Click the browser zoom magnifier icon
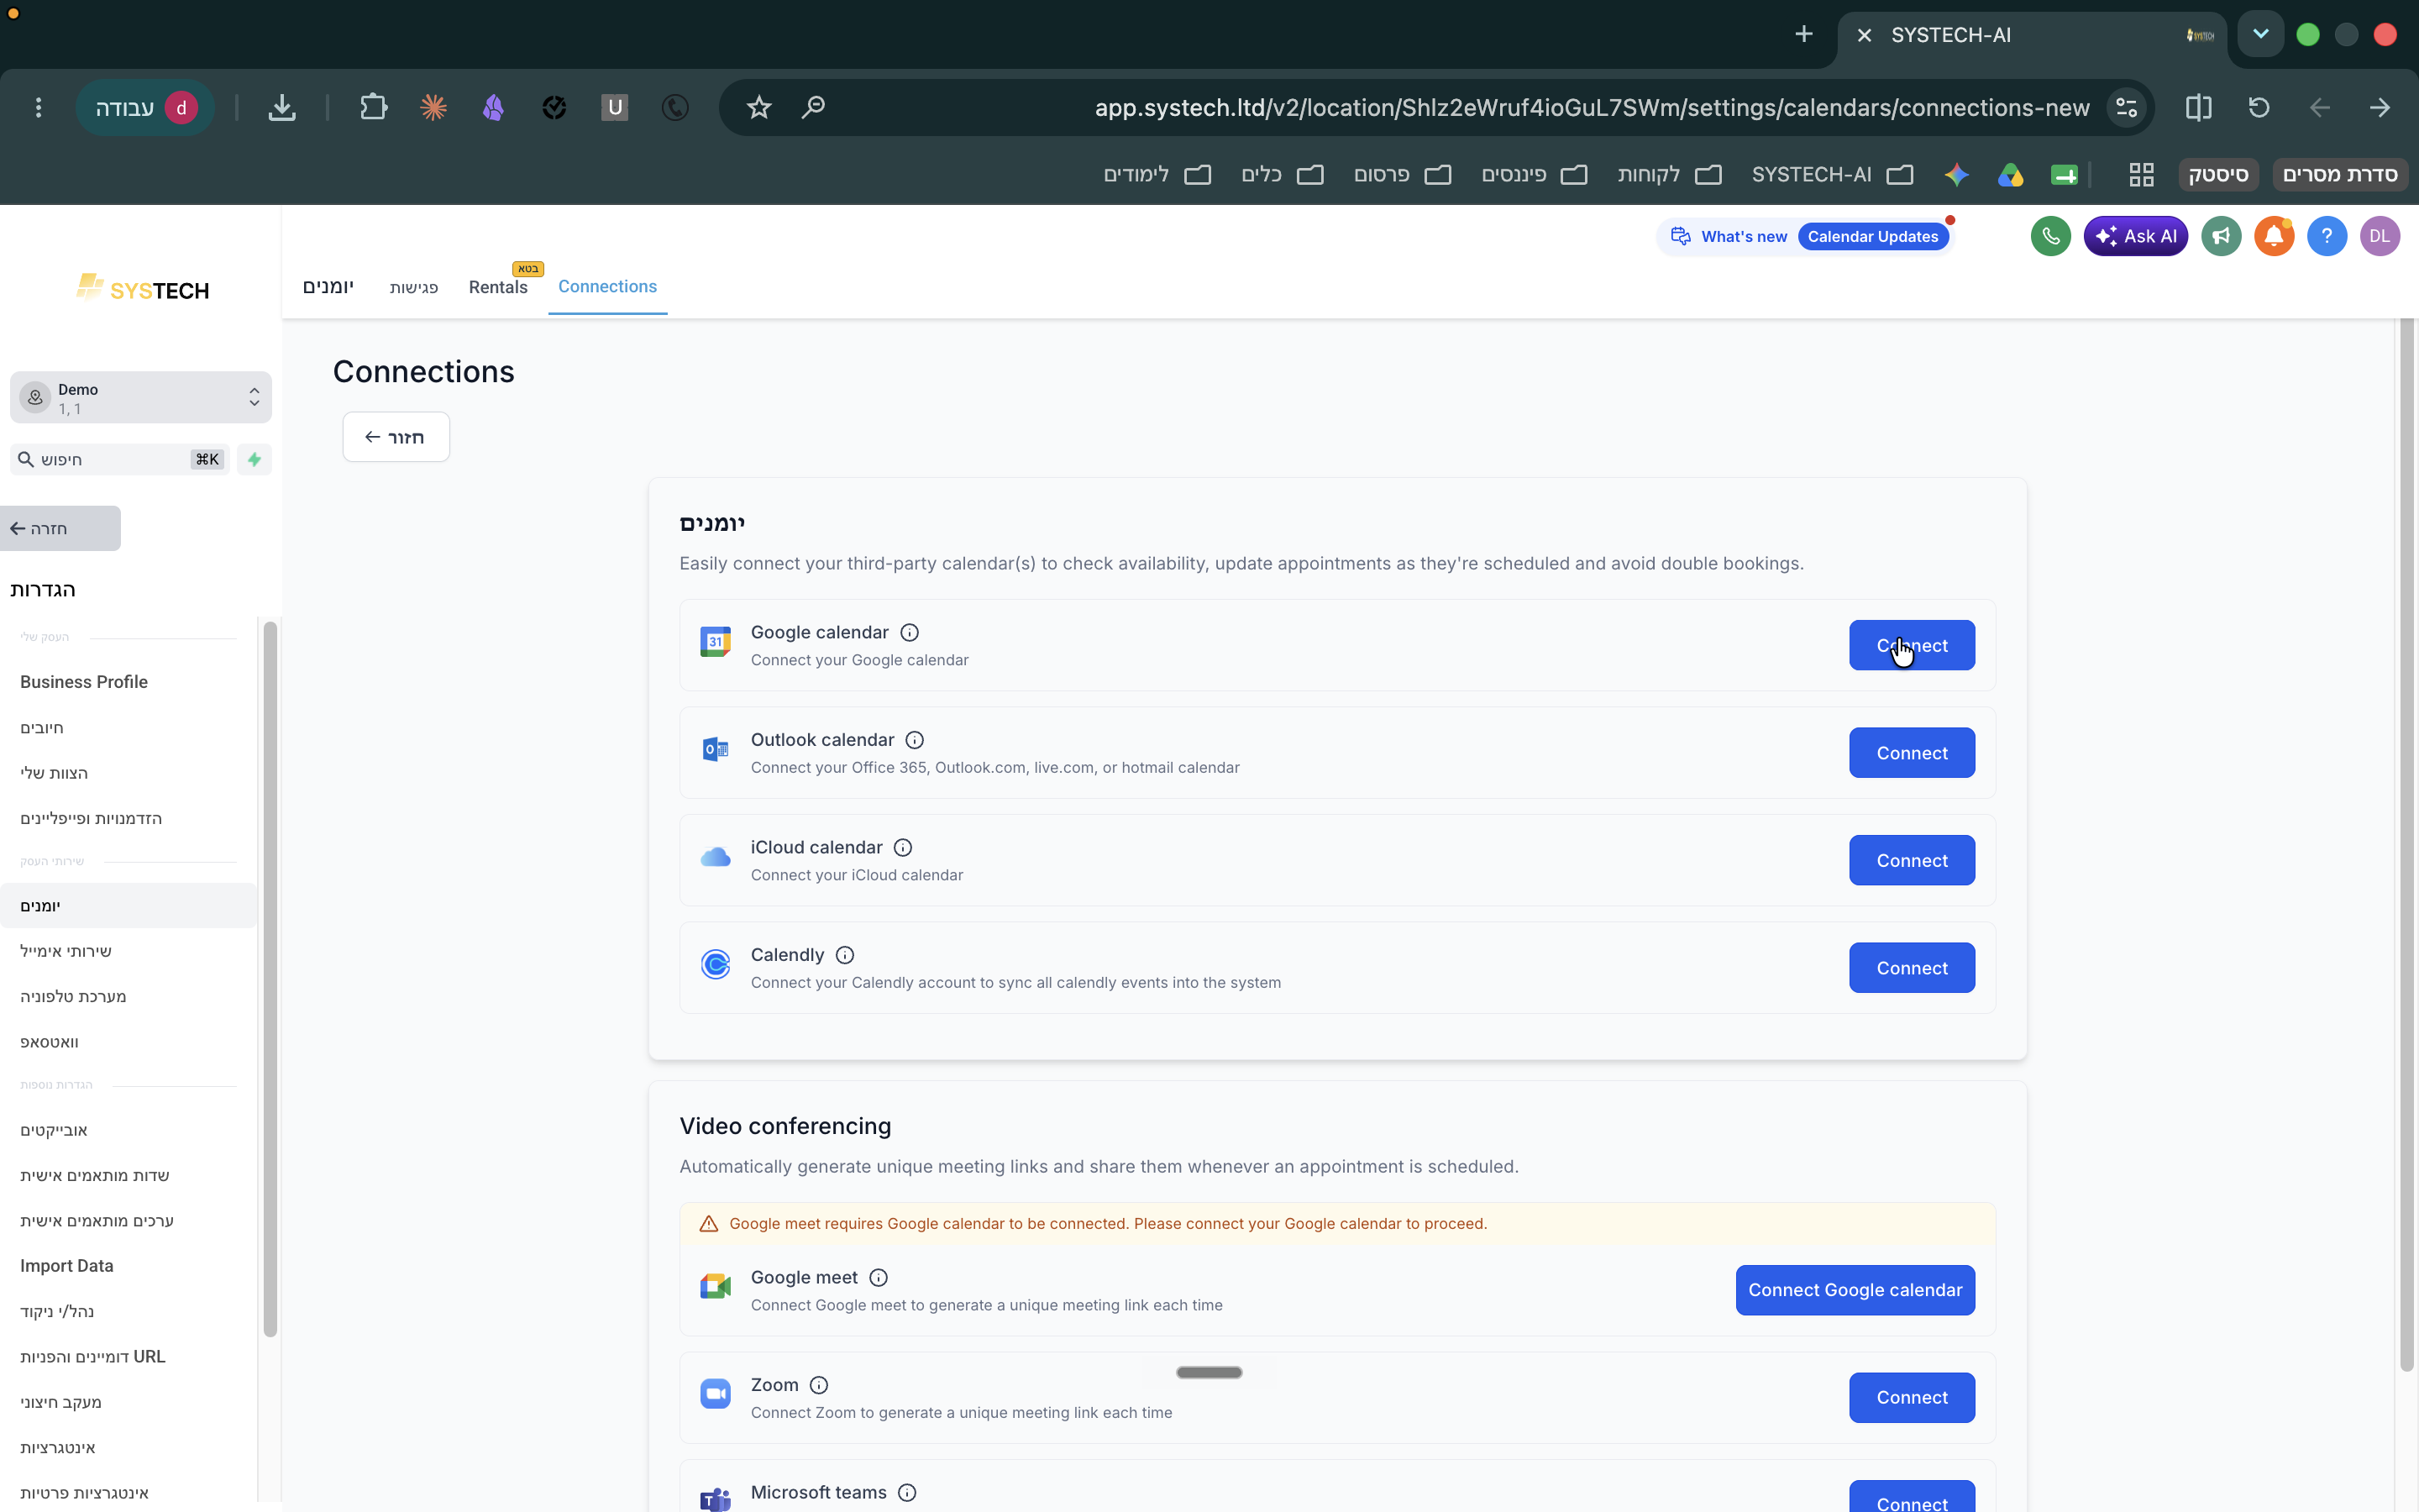Viewport: 2419px width, 1512px height. (814, 107)
